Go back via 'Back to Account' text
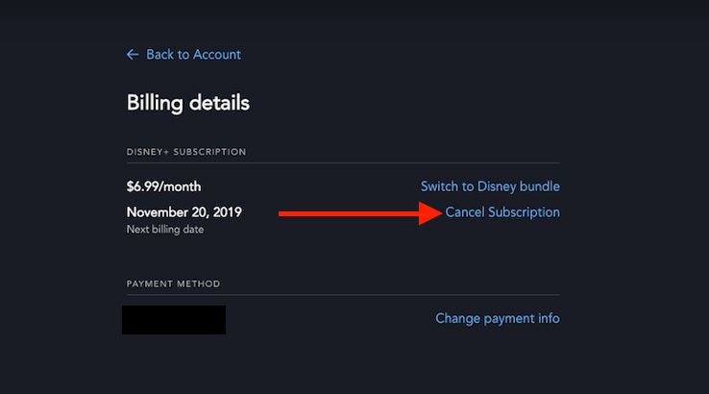Screen dimensions: 709x394 193,55
